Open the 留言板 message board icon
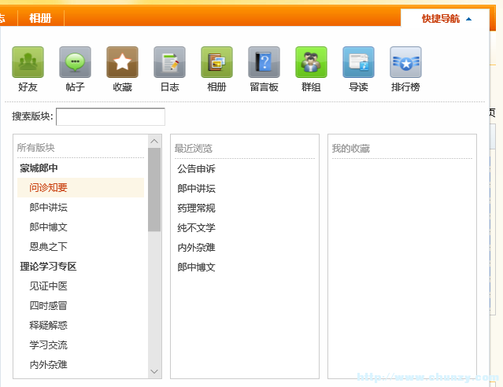The image size is (503, 387). 264,62
